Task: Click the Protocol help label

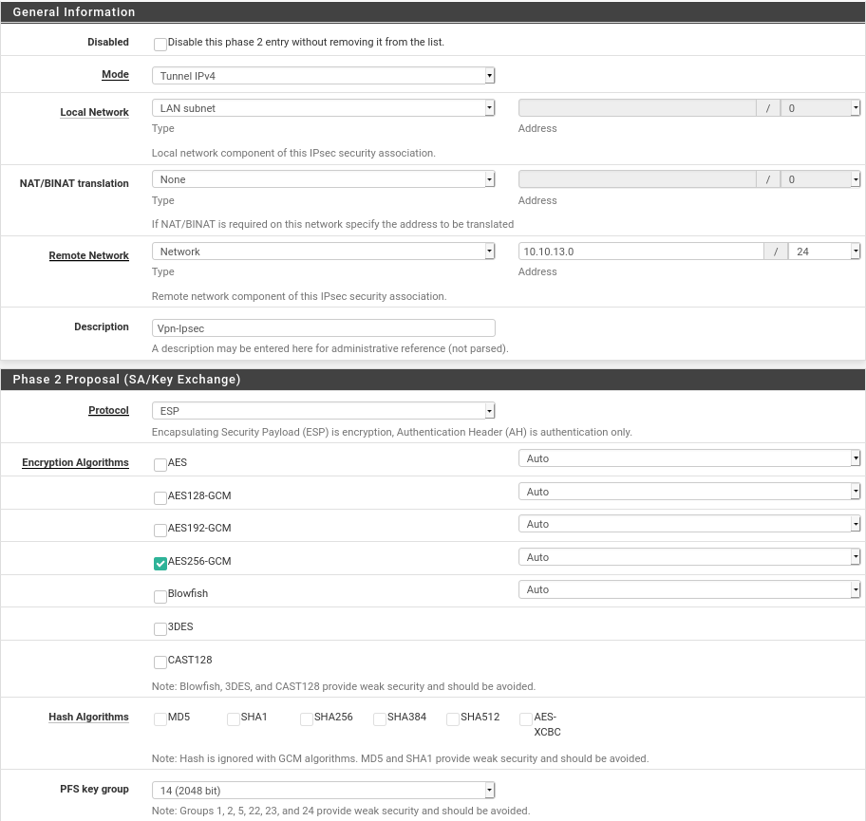Action: [x=108, y=410]
